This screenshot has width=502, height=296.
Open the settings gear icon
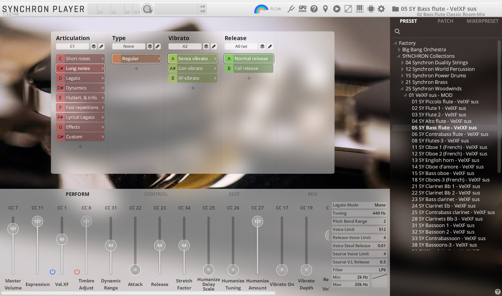[x=381, y=9]
